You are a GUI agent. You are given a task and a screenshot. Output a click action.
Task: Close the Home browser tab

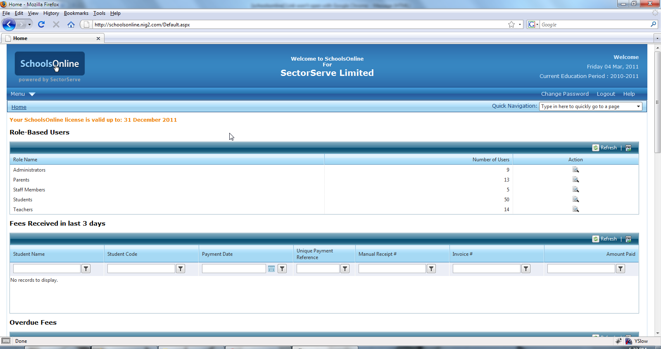pyautogui.click(x=98, y=38)
